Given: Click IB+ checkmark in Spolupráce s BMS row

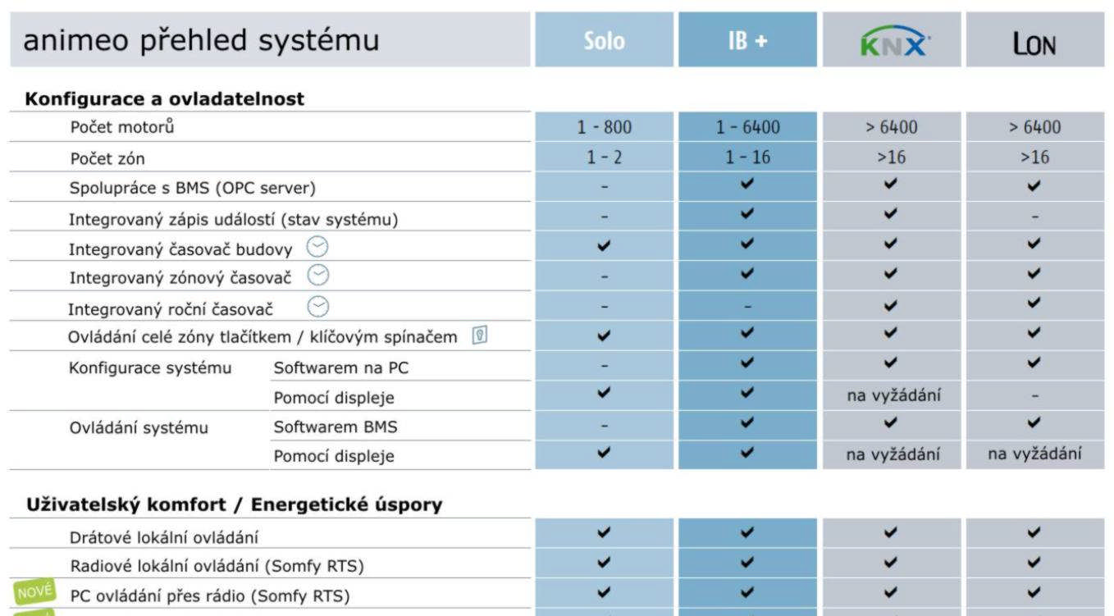Looking at the screenshot, I should 747,187.
